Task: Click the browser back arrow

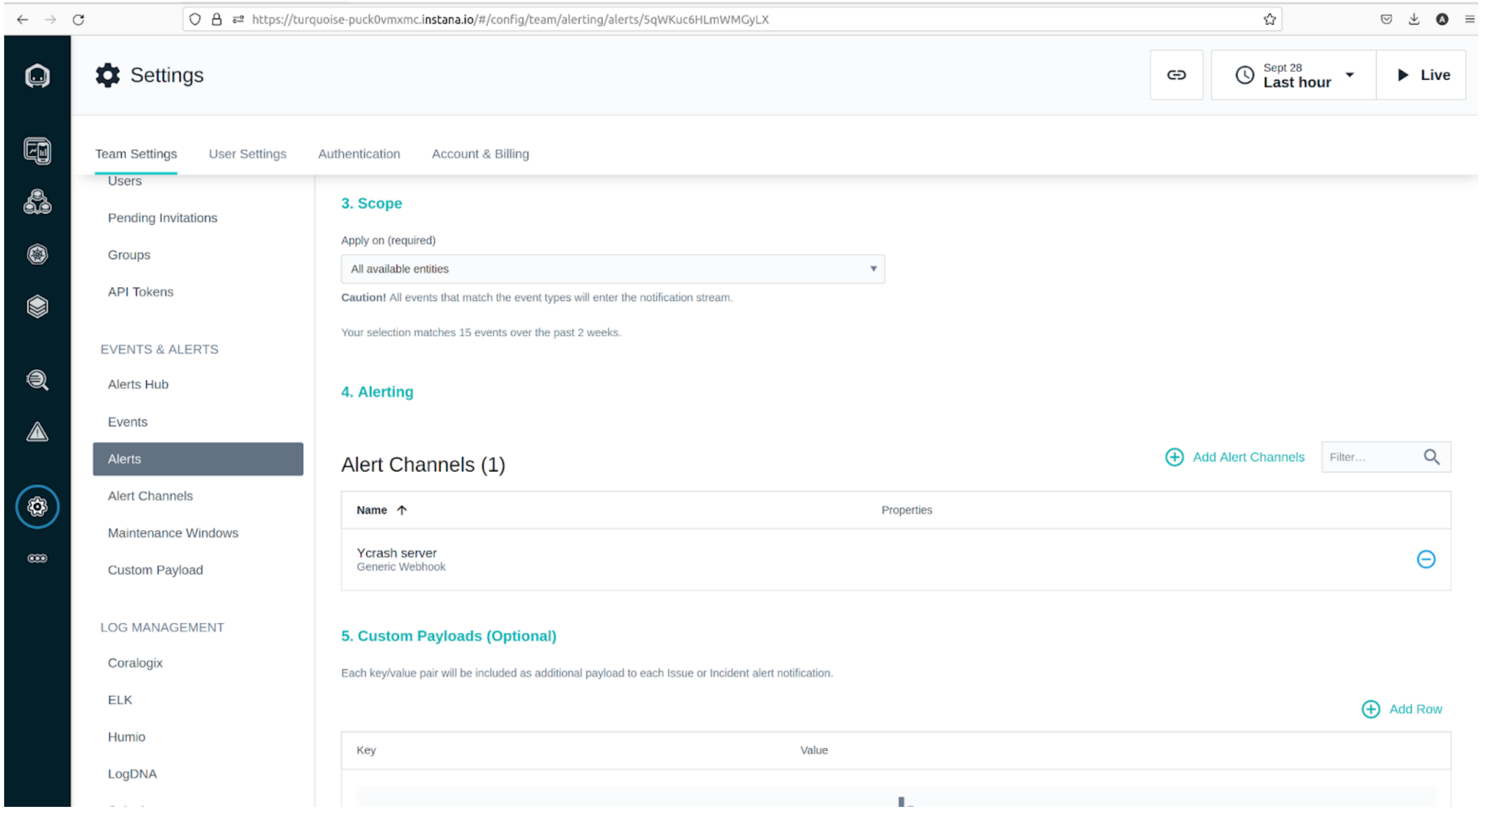Action: click(22, 19)
